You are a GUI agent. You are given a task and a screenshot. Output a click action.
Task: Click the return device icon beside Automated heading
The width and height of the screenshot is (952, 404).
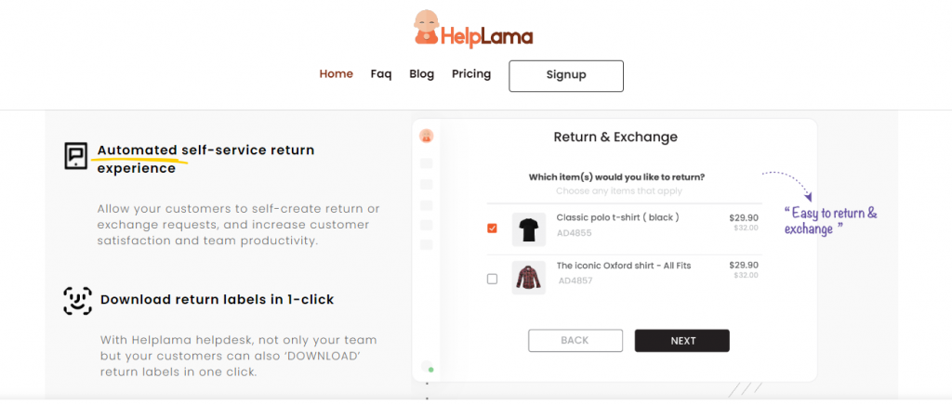click(76, 155)
